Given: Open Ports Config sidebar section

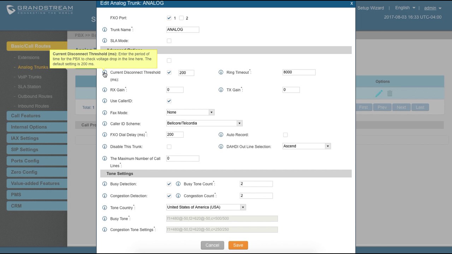Looking at the screenshot, I should coord(37,161).
